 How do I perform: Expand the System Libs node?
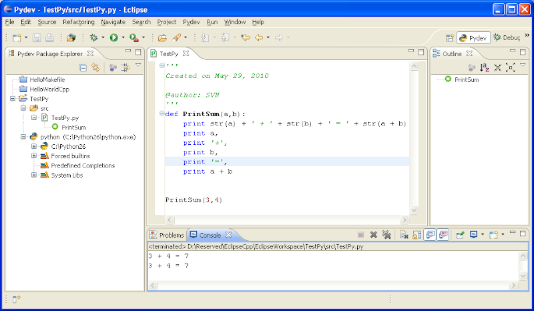pyautogui.click(x=34, y=175)
